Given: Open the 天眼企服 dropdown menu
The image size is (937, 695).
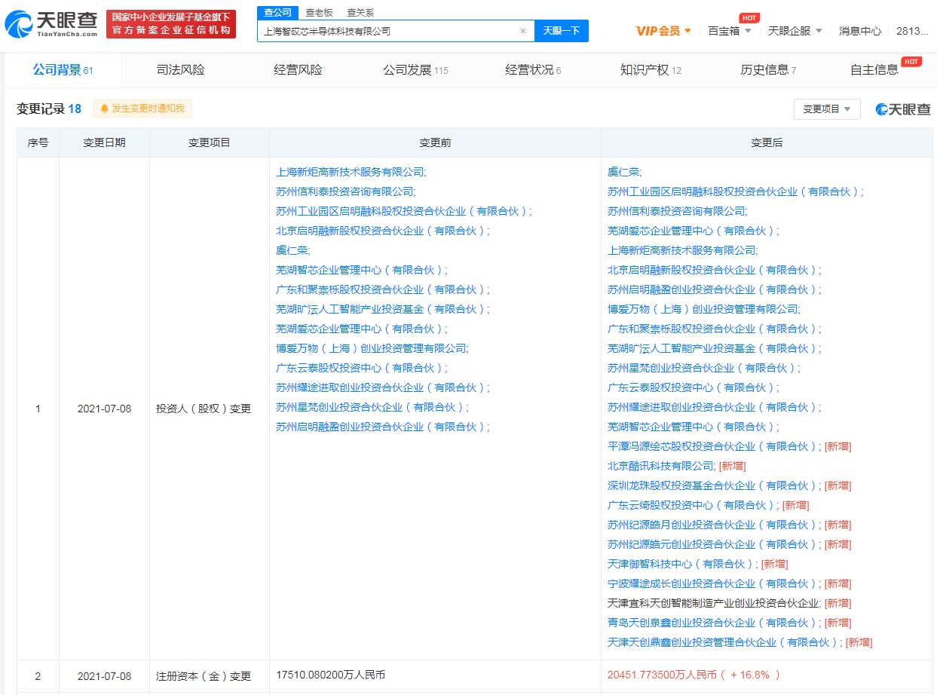Looking at the screenshot, I should (x=795, y=31).
